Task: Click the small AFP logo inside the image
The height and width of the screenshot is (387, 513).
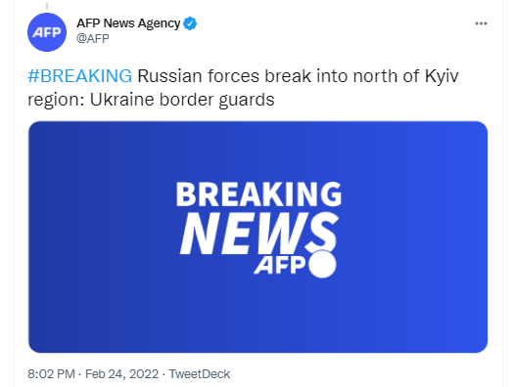Action: (280, 265)
